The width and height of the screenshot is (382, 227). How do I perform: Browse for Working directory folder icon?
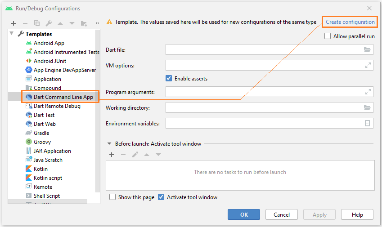[367, 107]
